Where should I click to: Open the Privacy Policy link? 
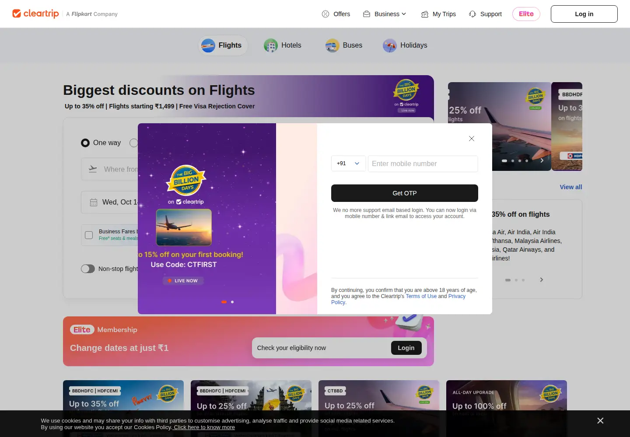coord(457,296)
